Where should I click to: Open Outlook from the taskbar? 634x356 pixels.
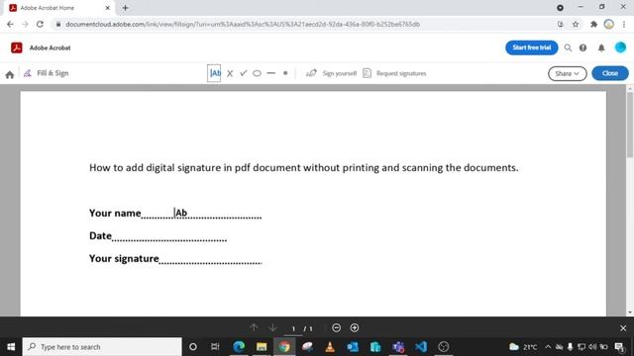(x=353, y=347)
